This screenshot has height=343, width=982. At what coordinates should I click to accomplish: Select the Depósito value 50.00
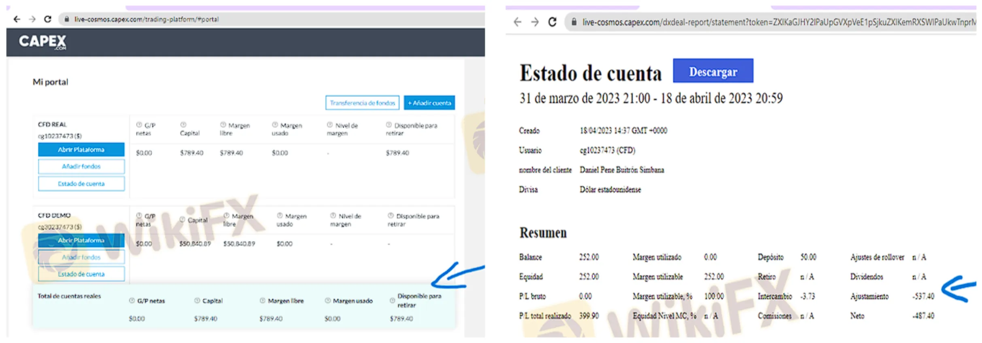pyautogui.click(x=808, y=257)
